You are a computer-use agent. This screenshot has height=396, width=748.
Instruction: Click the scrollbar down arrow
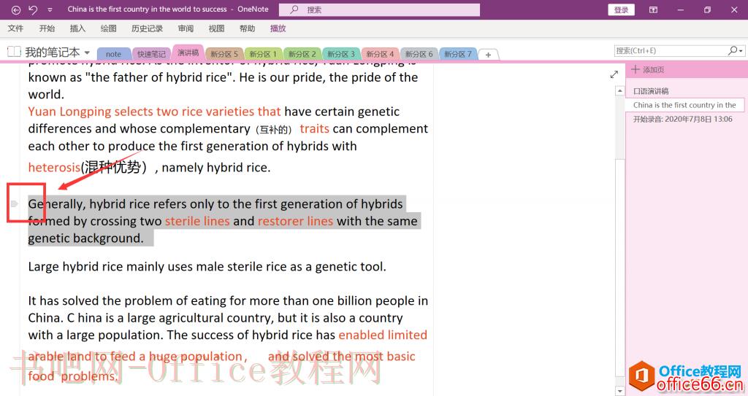[x=619, y=391]
